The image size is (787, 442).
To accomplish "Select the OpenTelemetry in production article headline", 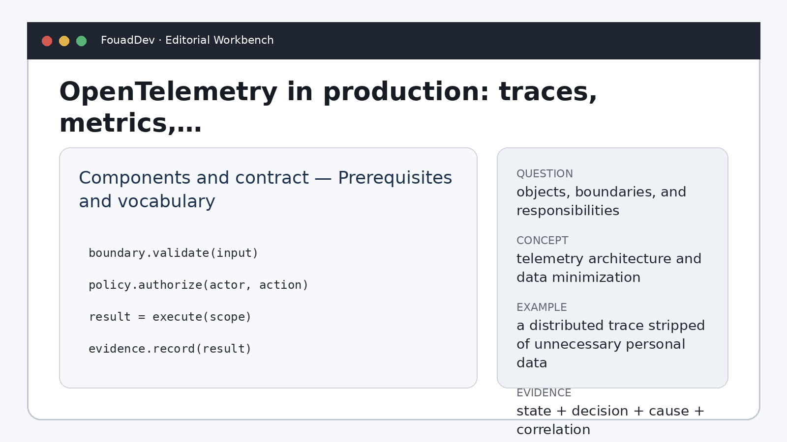I will (328, 107).
